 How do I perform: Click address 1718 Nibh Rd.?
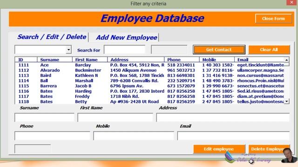[x=124, y=96]
